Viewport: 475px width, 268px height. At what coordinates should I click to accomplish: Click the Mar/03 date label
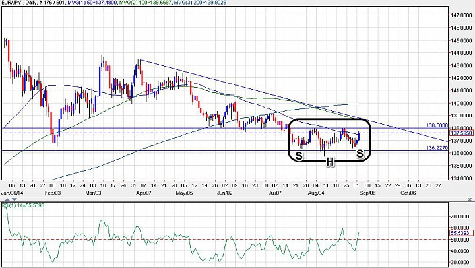point(93,193)
